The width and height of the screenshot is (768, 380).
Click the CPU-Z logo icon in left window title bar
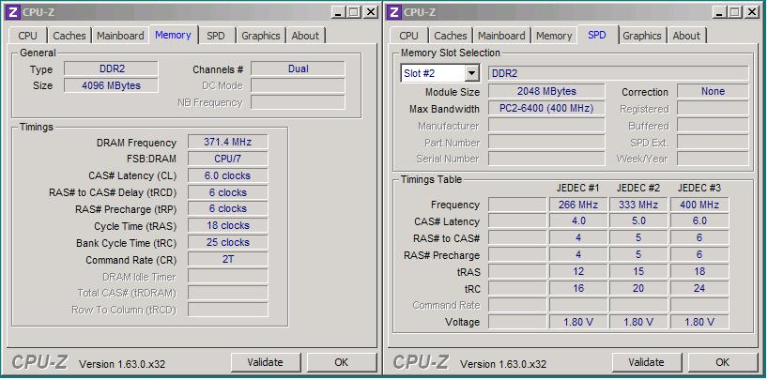coord(13,12)
